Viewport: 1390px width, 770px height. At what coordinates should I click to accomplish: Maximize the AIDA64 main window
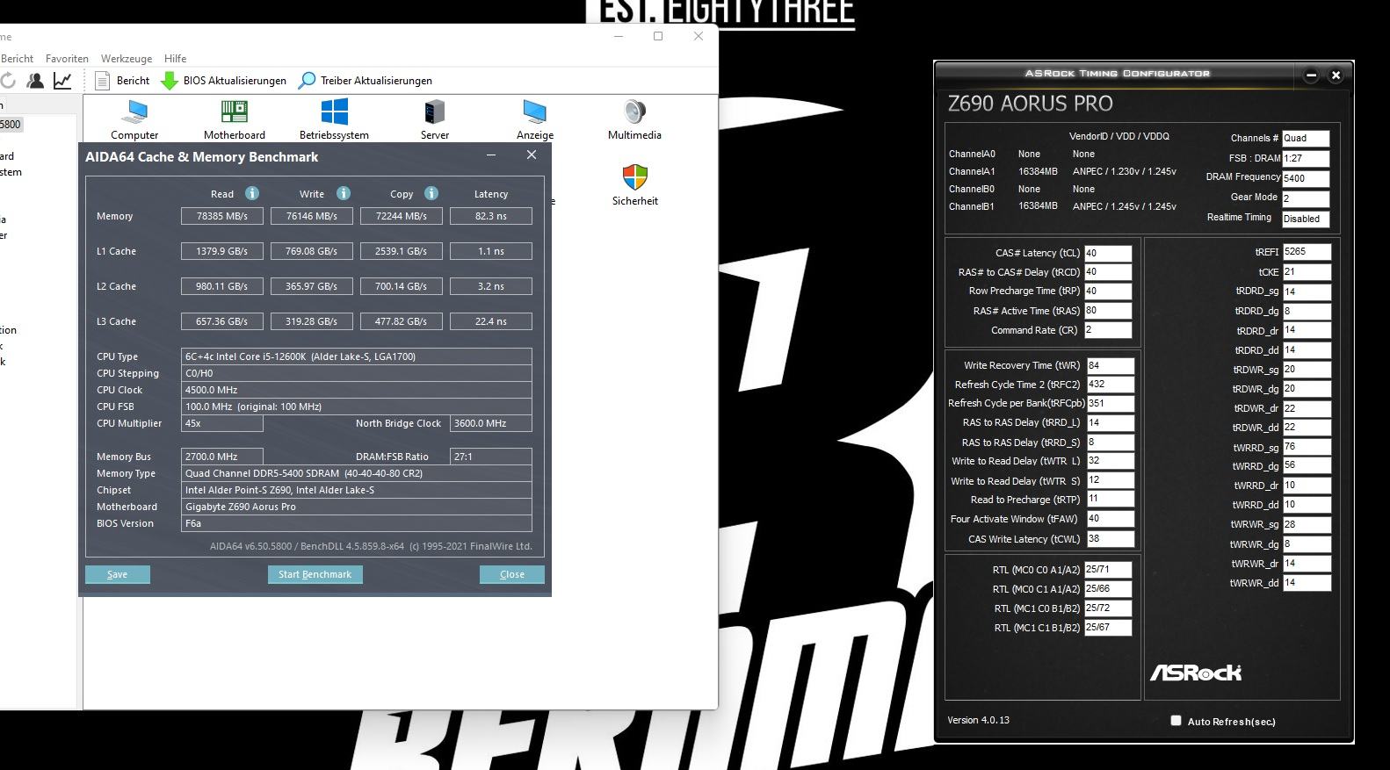pos(658,36)
